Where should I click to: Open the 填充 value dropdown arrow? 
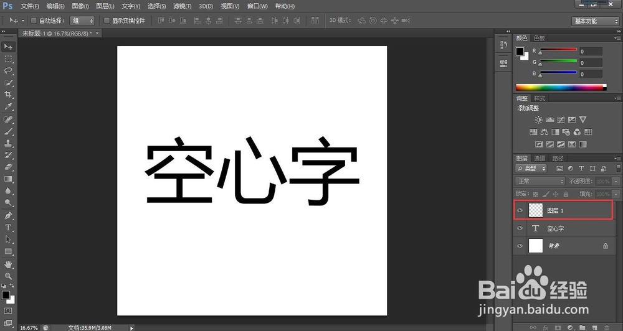tap(616, 194)
